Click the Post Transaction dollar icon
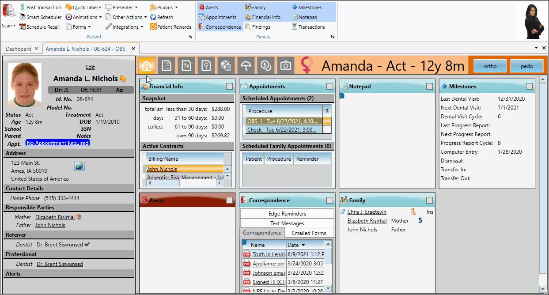The image size is (549, 295). pos(23,8)
